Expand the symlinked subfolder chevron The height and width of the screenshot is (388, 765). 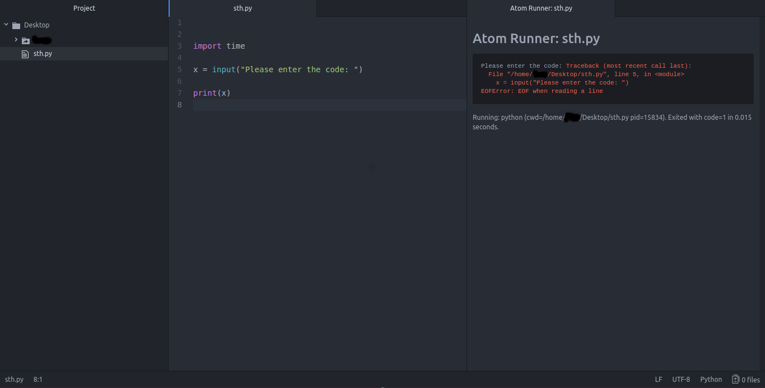16,40
